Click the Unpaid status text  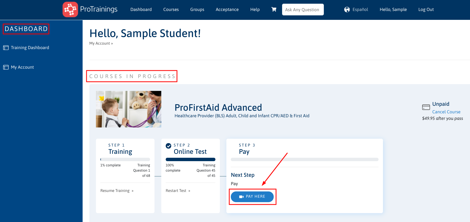tap(441, 104)
